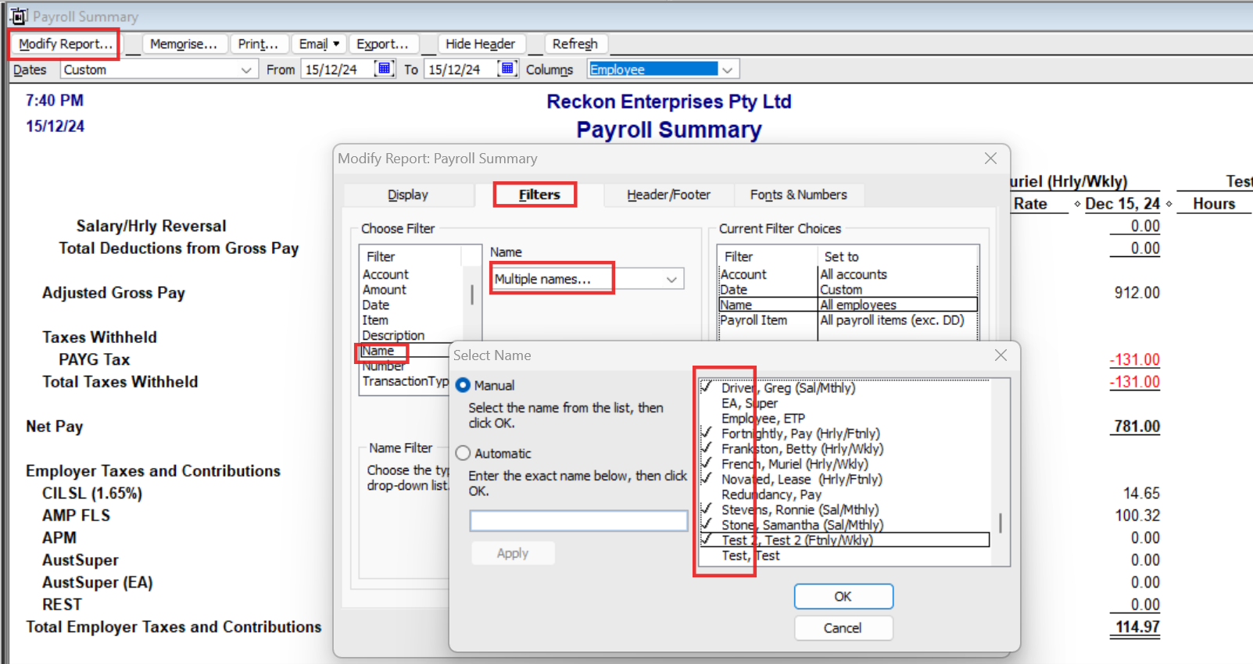1253x664 pixels.
Task: Click the From date field
Action: pyautogui.click(x=337, y=70)
